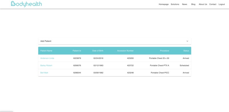Select birth date 02/24/2016

pos(98,58)
